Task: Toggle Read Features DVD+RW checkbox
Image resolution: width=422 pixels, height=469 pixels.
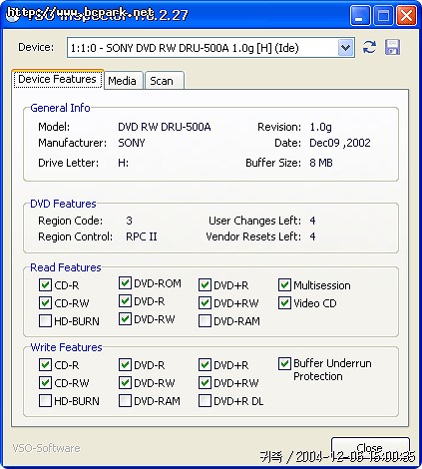Action: (x=205, y=303)
